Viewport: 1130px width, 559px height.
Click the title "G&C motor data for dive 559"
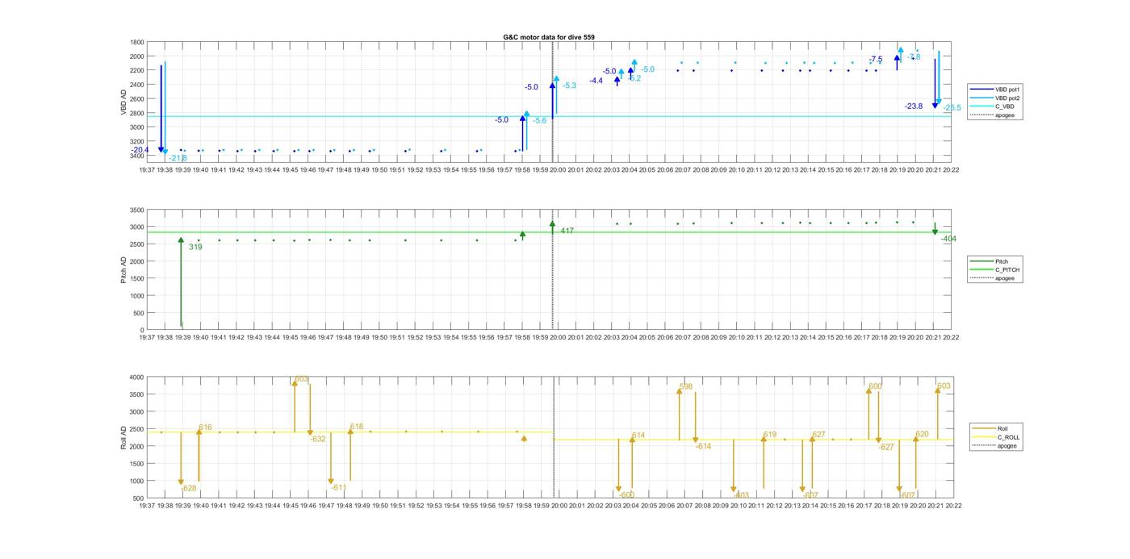click(549, 37)
